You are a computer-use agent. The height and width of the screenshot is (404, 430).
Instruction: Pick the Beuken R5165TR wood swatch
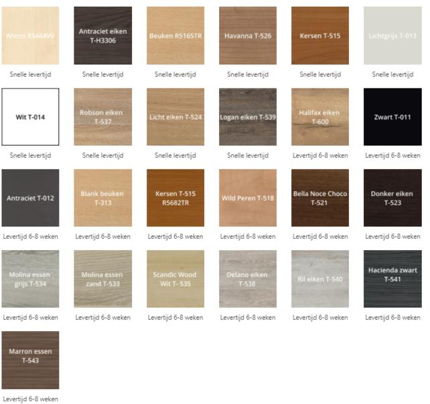(175, 36)
